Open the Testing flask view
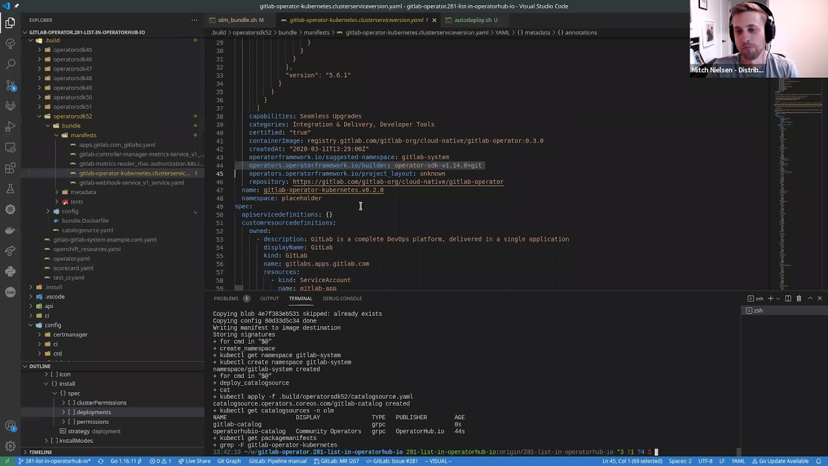The height and width of the screenshot is (466, 828). 10,188
